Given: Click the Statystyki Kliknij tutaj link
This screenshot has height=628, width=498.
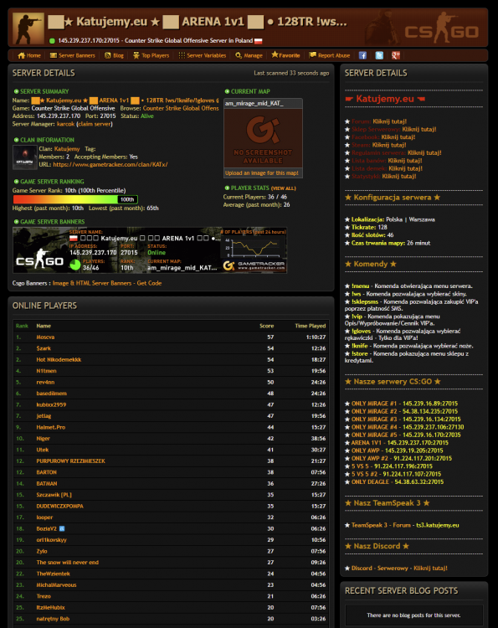Looking at the screenshot, I should point(399,176).
